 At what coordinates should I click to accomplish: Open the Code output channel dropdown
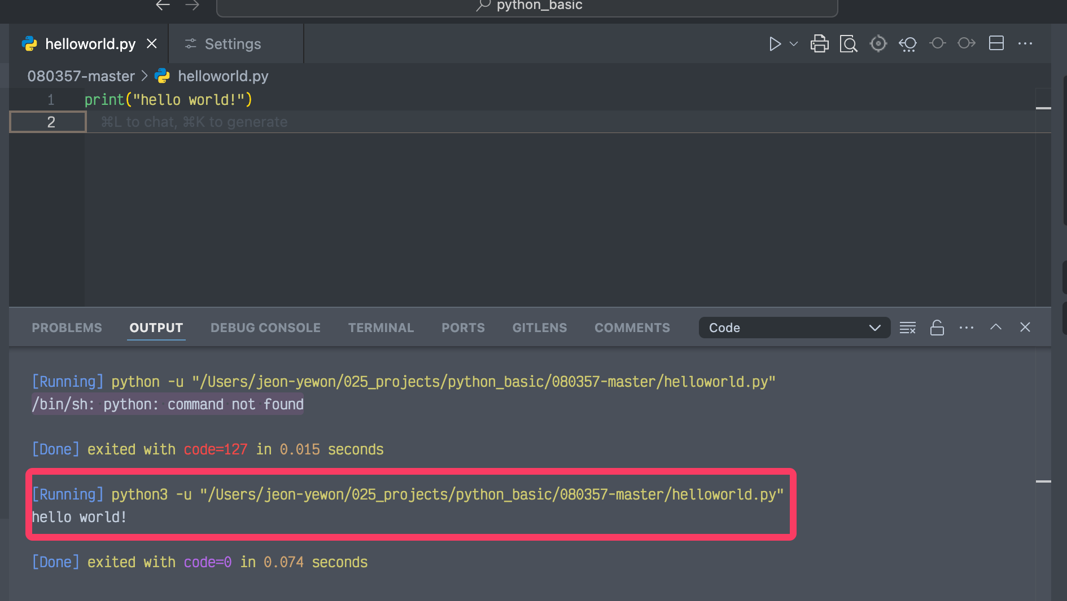(794, 328)
